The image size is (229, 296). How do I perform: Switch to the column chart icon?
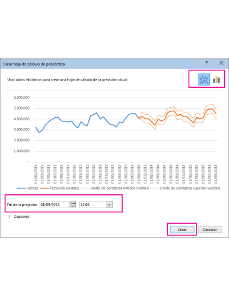tap(216, 79)
